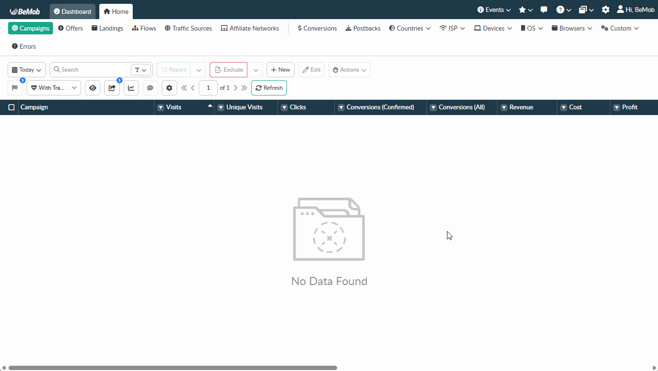658x371 pixels.
Task: Go to Landings section
Action: [x=107, y=28]
